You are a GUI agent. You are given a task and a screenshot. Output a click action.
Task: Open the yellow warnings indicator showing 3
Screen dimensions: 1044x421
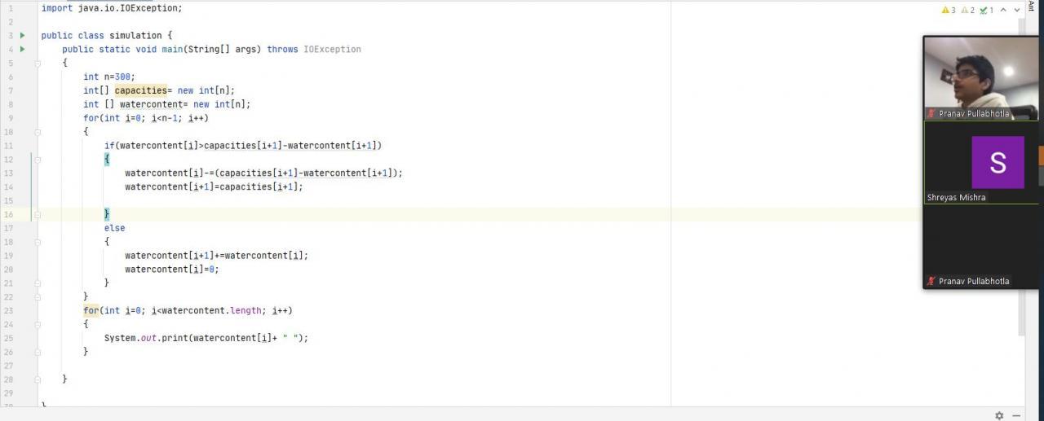(949, 11)
